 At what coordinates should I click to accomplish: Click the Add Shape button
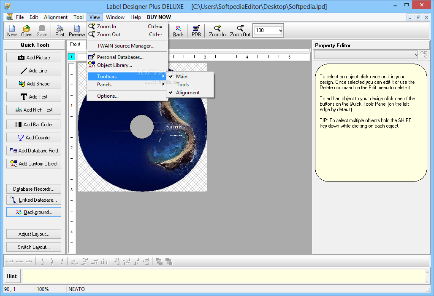coord(34,83)
